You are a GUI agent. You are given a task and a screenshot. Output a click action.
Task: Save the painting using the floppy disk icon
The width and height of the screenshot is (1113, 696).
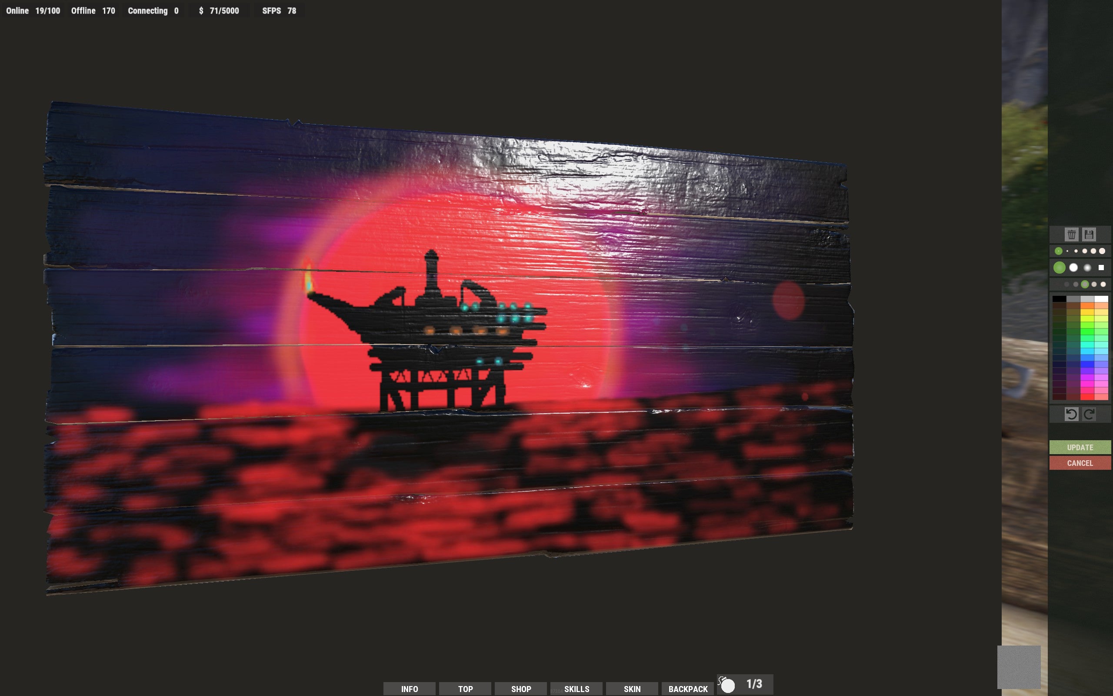pyautogui.click(x=1089, y=235)
